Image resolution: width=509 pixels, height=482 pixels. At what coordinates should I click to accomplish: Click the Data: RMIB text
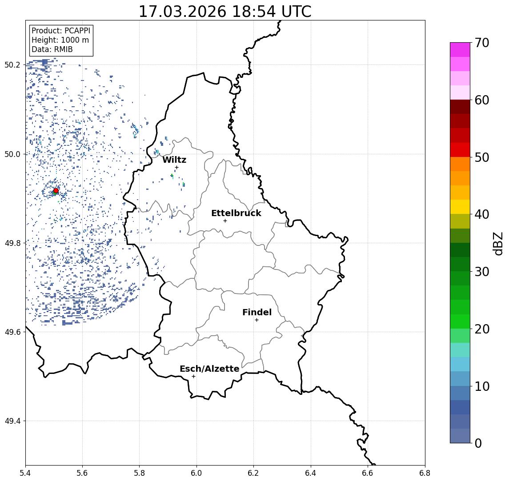click(x=52, y=49)
